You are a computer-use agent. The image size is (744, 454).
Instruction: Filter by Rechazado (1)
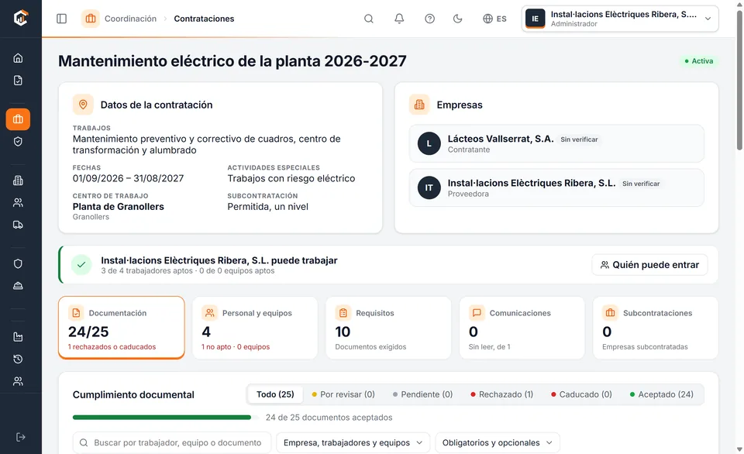pyautogui.click(x=501, y=394)
